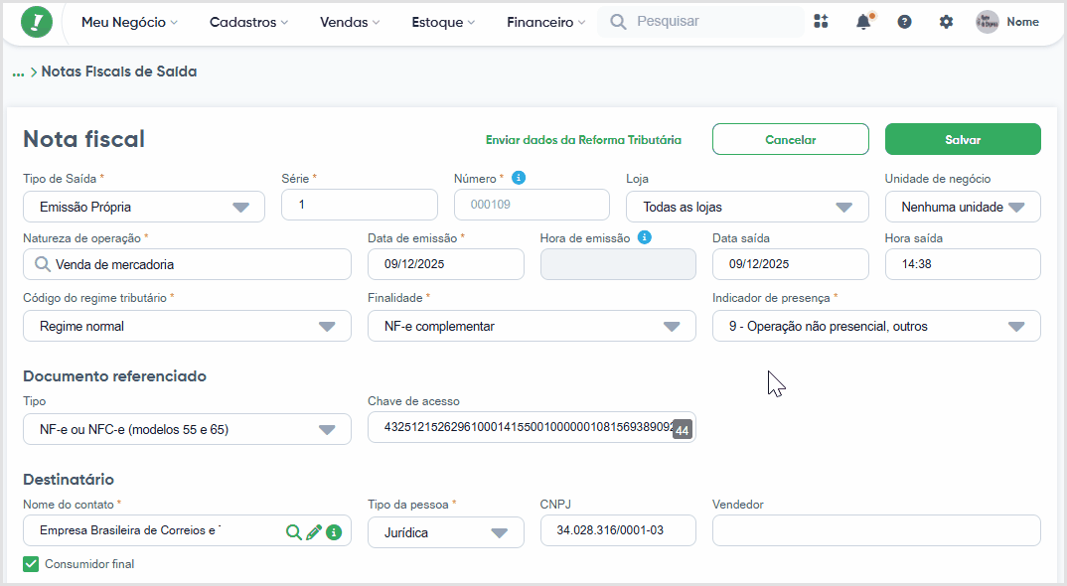The width and height of the screenshot is (1067, 586).
Task: Click the Chave de acesso field
Action: [x=532, y=427]
